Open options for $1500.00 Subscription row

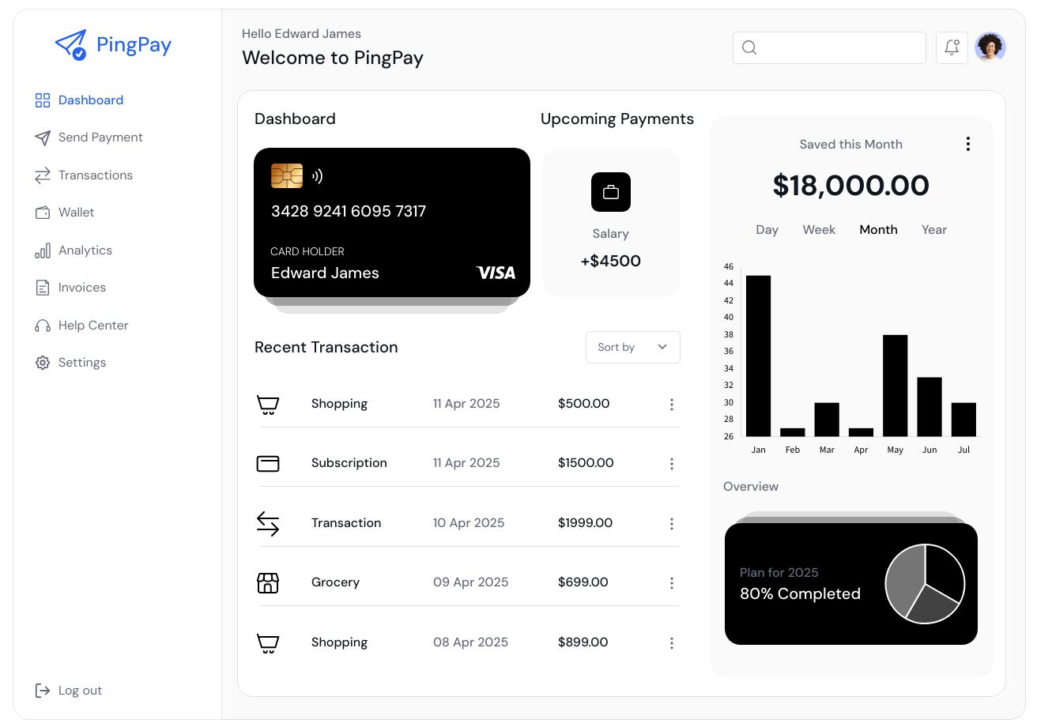pyautogui.click(x=671, y=464)
